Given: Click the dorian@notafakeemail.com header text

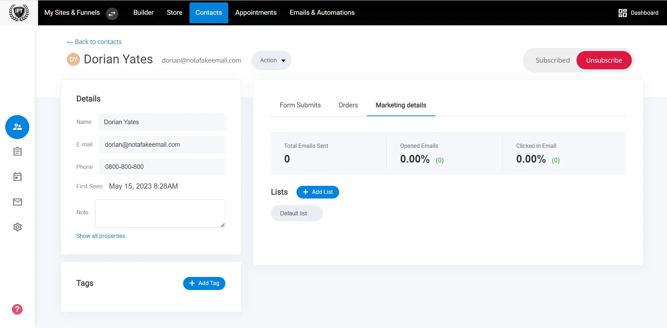Looking at the screenshot, I should point(201,61).
